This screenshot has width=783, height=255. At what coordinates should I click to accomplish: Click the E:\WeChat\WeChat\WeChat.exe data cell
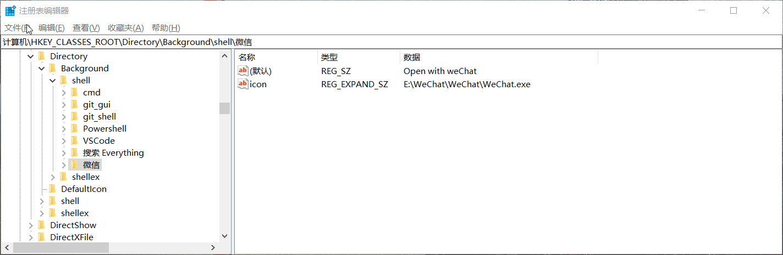pyautogui.click(x=467, y=84)
